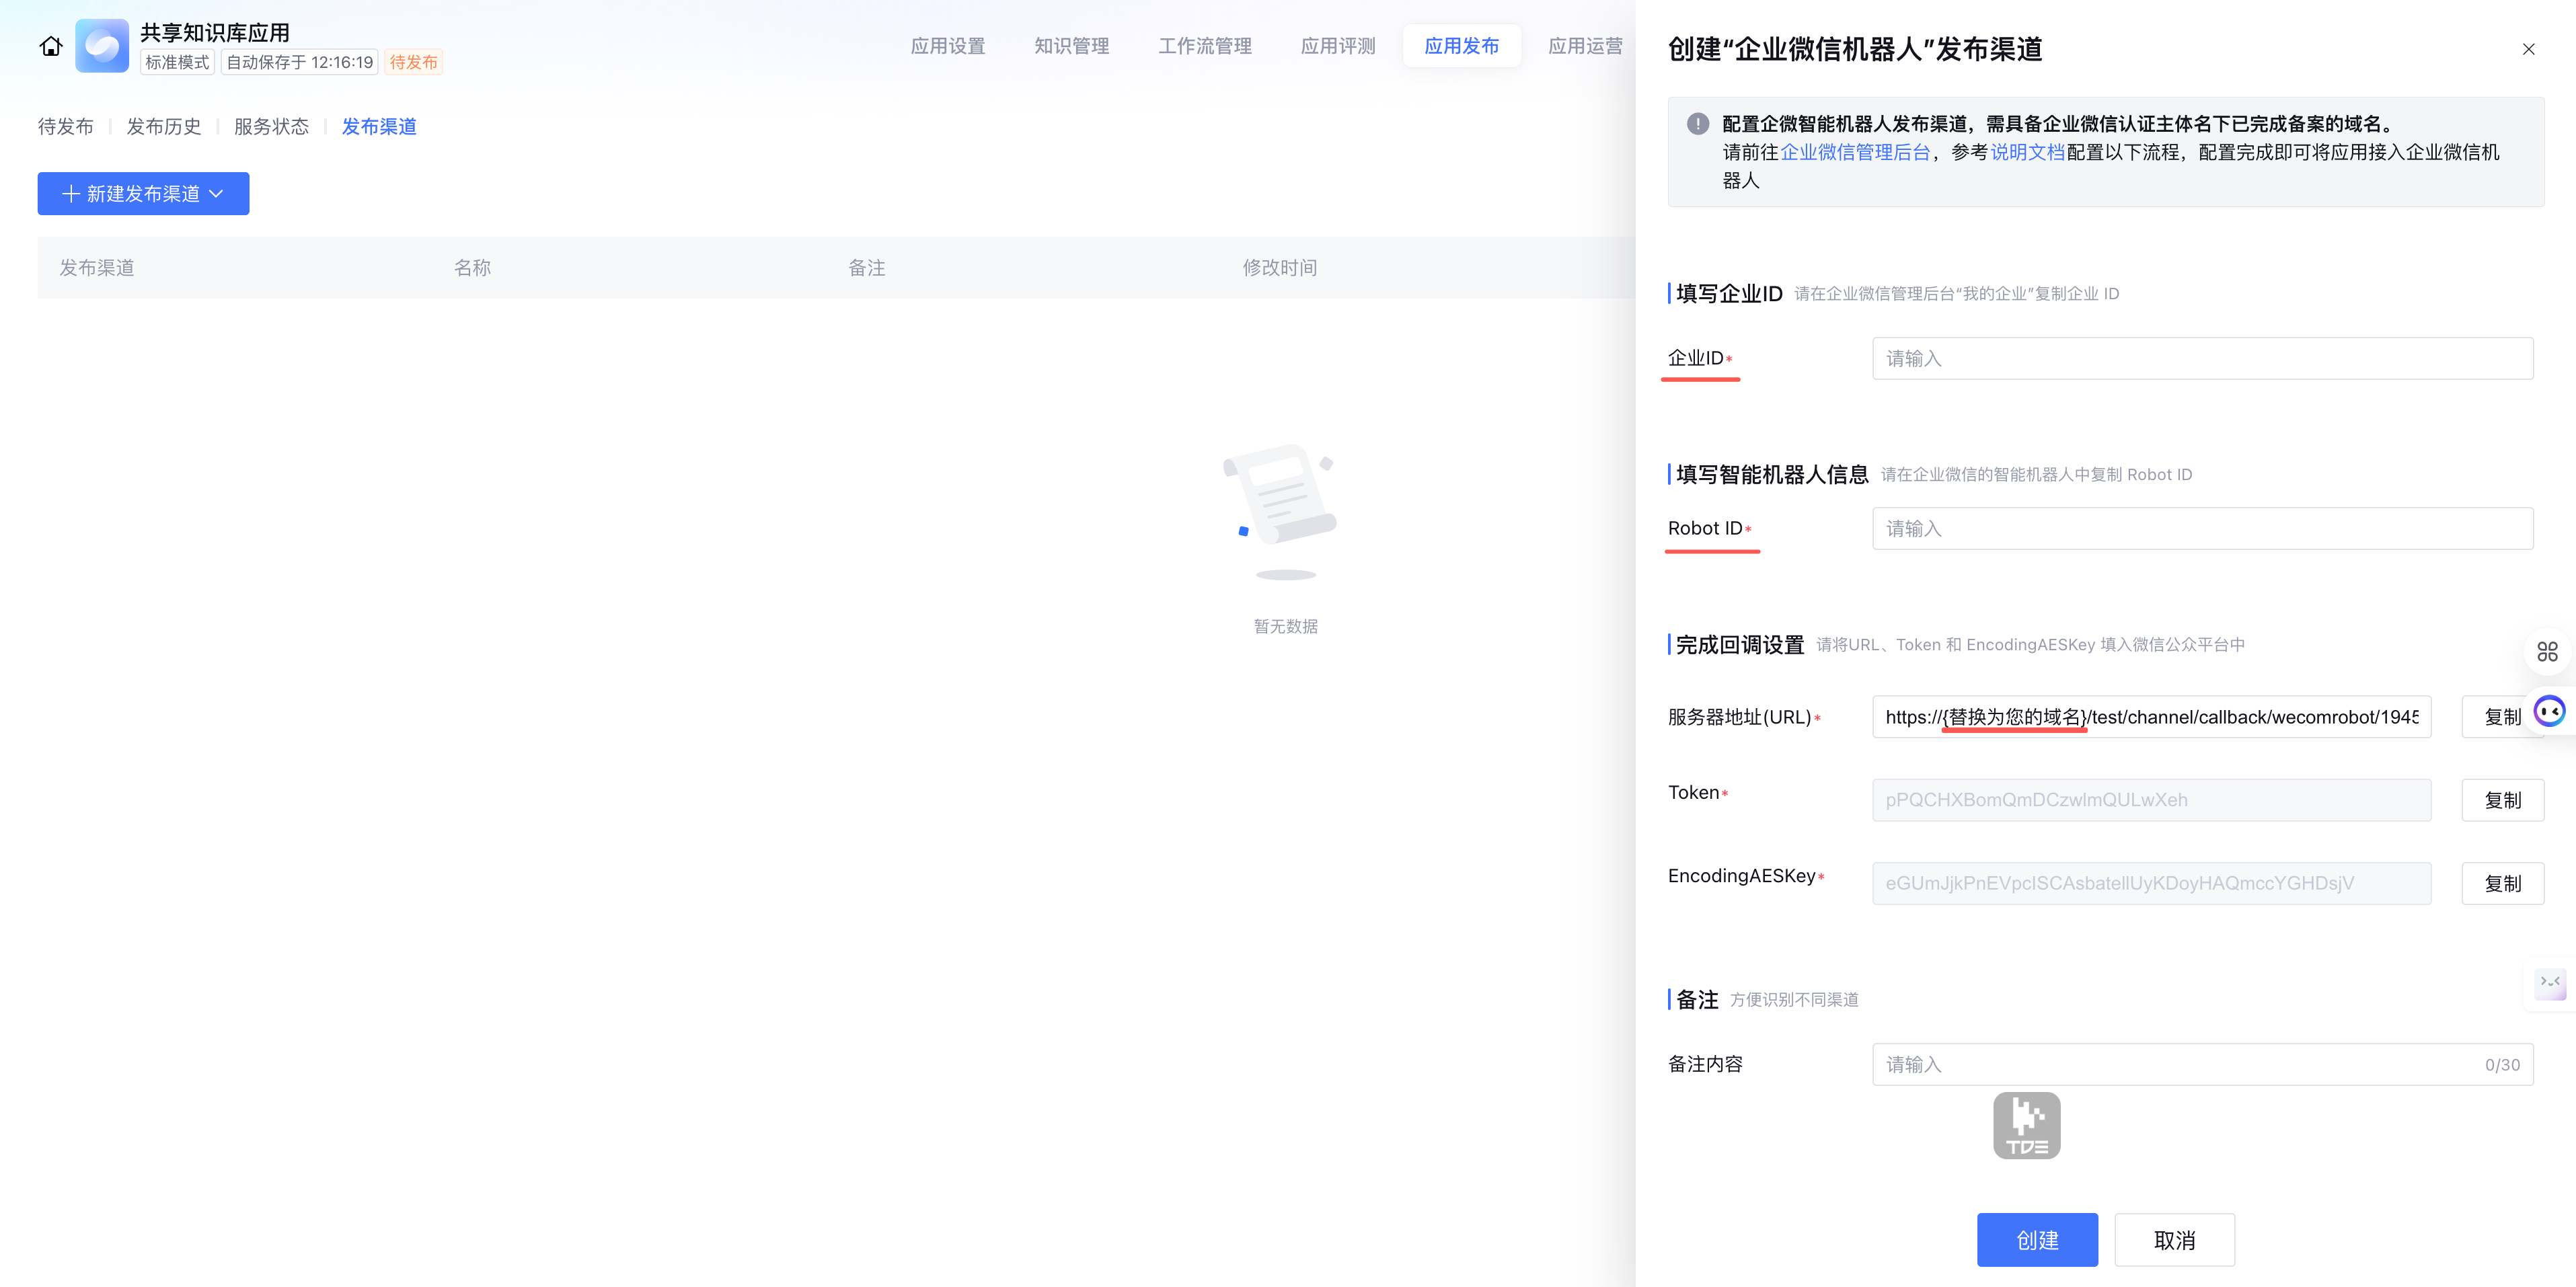Close the create channel panel
The width and height of the screenshot is (2576, 1287).
point(2528,49)
